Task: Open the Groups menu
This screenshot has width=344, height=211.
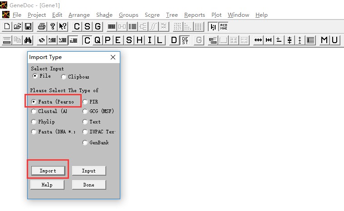Action: pos(128,15)
